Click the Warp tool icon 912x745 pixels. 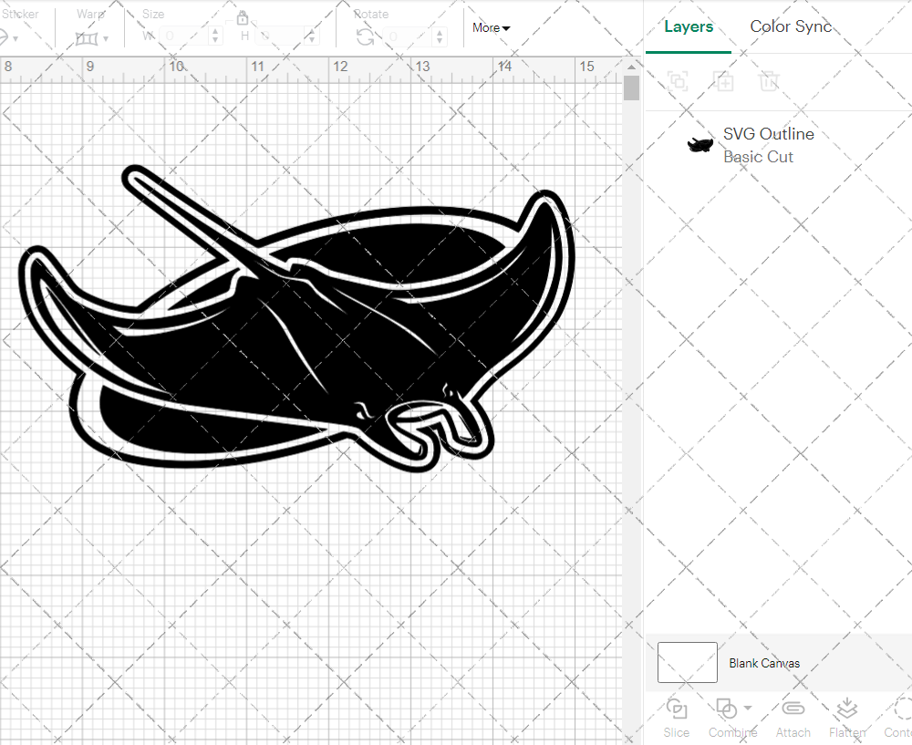click(x=88, y=36)
